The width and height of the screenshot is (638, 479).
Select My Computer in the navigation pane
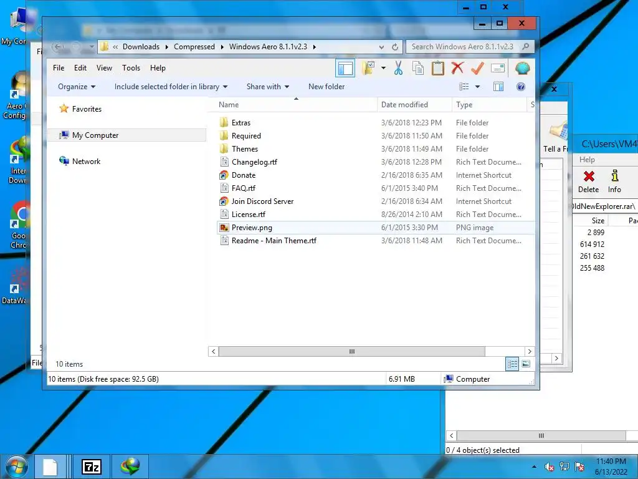(127, 135)
